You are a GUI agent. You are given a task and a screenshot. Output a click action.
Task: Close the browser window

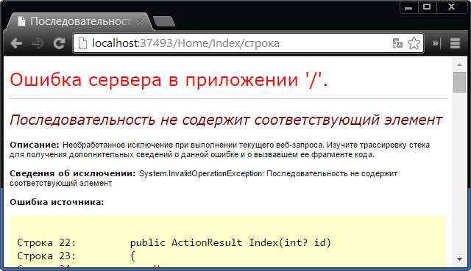click(x=451, y=7)
